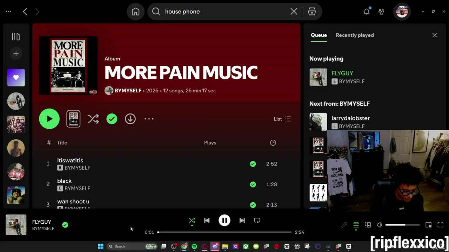Viewport: 449px width, 252px height.
Task: Switch to the Recently played tab
Action: (x=355, y=35)
